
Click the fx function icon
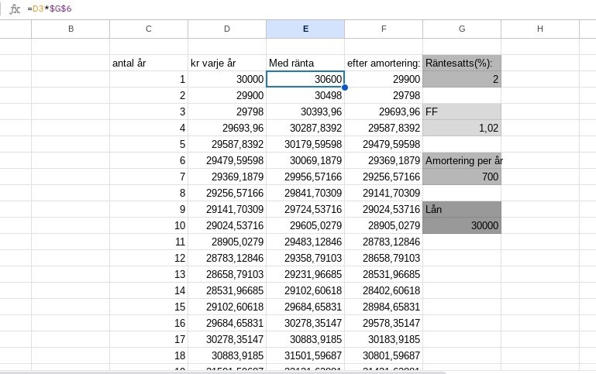(14, 9)
